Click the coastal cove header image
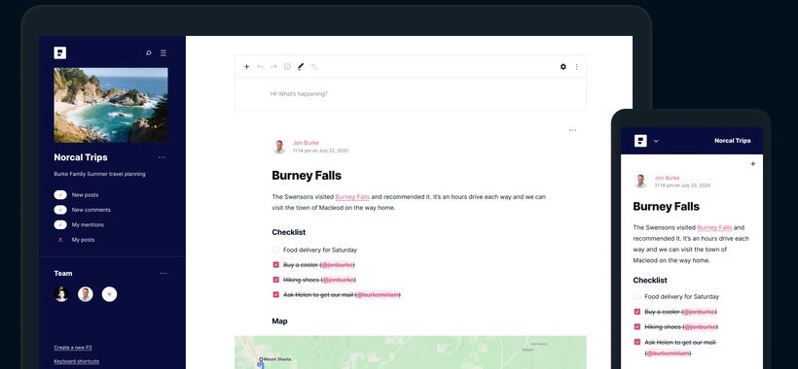 (111, 105)
